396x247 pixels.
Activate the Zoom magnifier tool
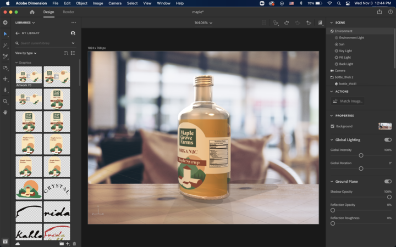(5, 102)
